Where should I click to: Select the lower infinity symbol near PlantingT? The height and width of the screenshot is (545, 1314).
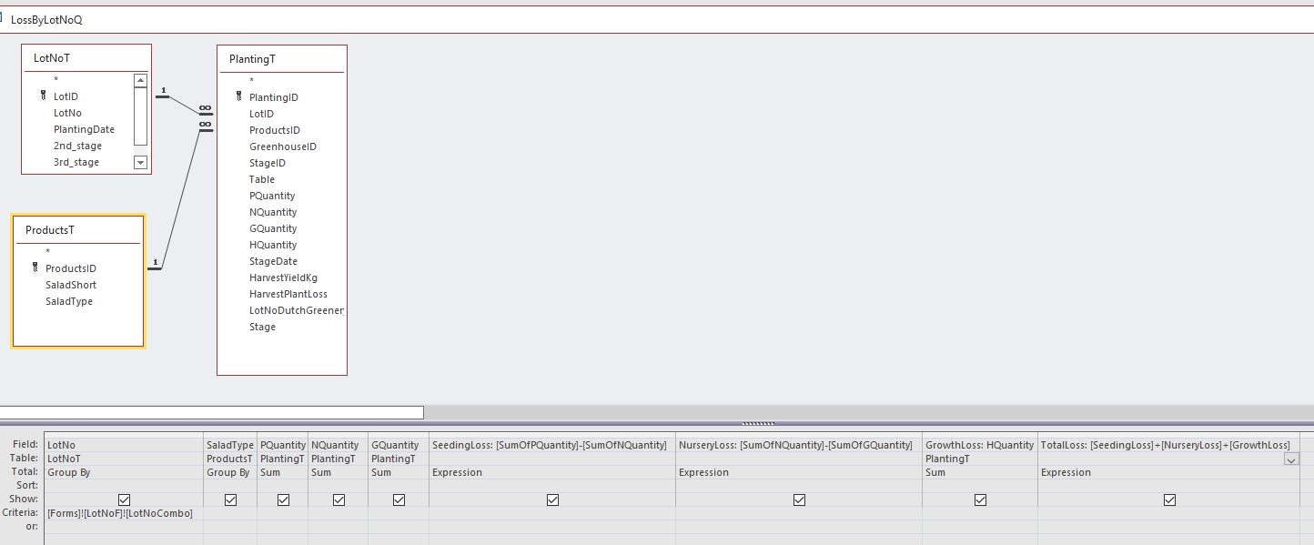click(205, 126)
